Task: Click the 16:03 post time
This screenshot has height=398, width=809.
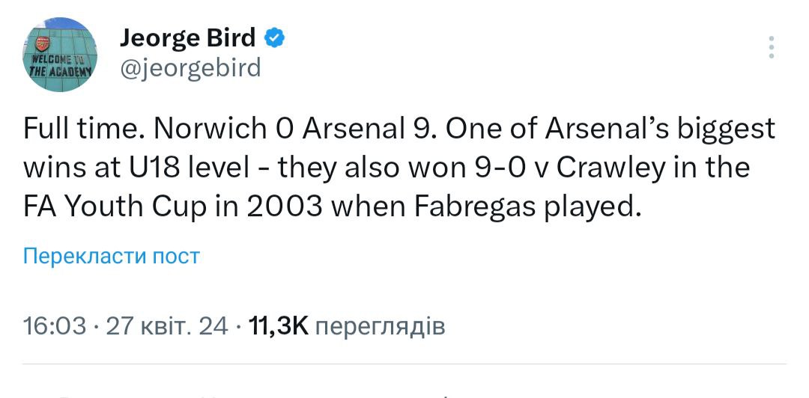Action: 54,326
